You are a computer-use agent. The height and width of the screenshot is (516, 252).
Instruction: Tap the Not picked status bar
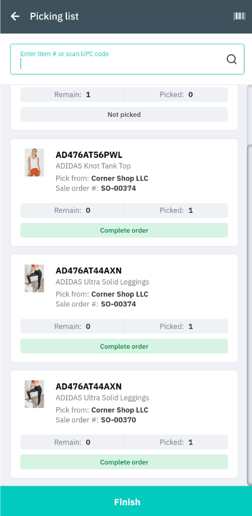tap(124, 114)
